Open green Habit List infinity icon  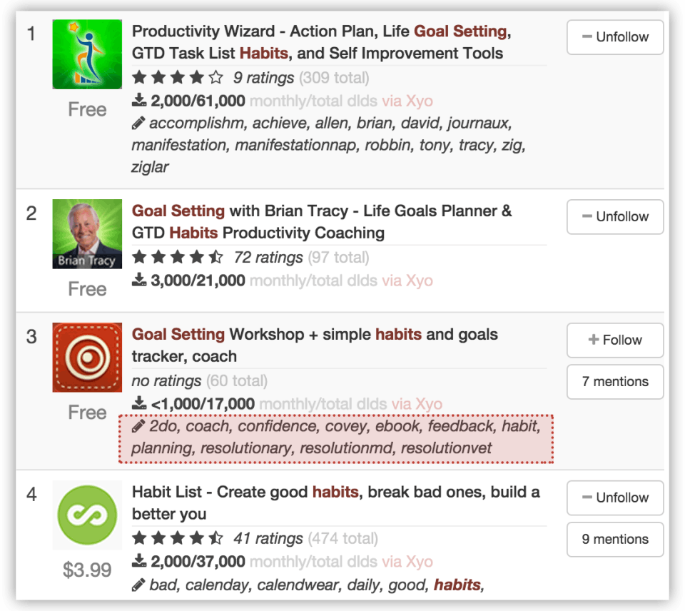click(x=87, y=515)
